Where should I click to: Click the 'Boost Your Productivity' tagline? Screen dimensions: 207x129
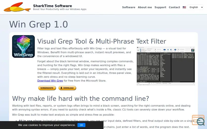(x=60, y=9)
